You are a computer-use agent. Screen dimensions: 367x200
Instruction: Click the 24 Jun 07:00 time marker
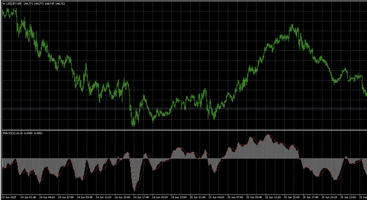coord(66,197)
